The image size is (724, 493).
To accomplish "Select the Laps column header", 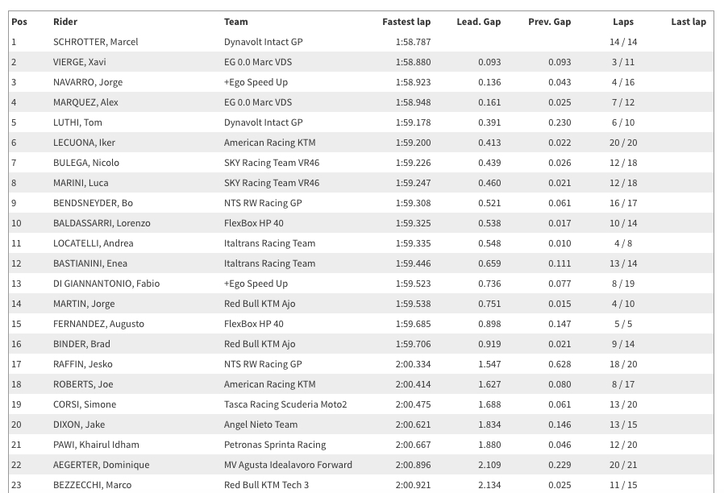I will [x=623, y=22].
